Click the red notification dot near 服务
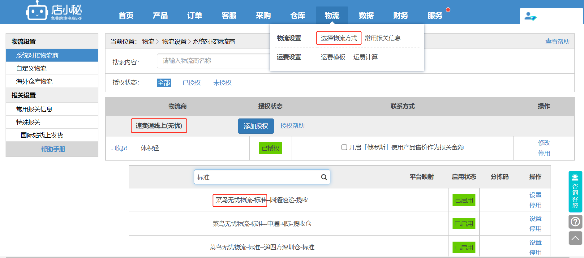584x258 pixels. coord(448,10)
